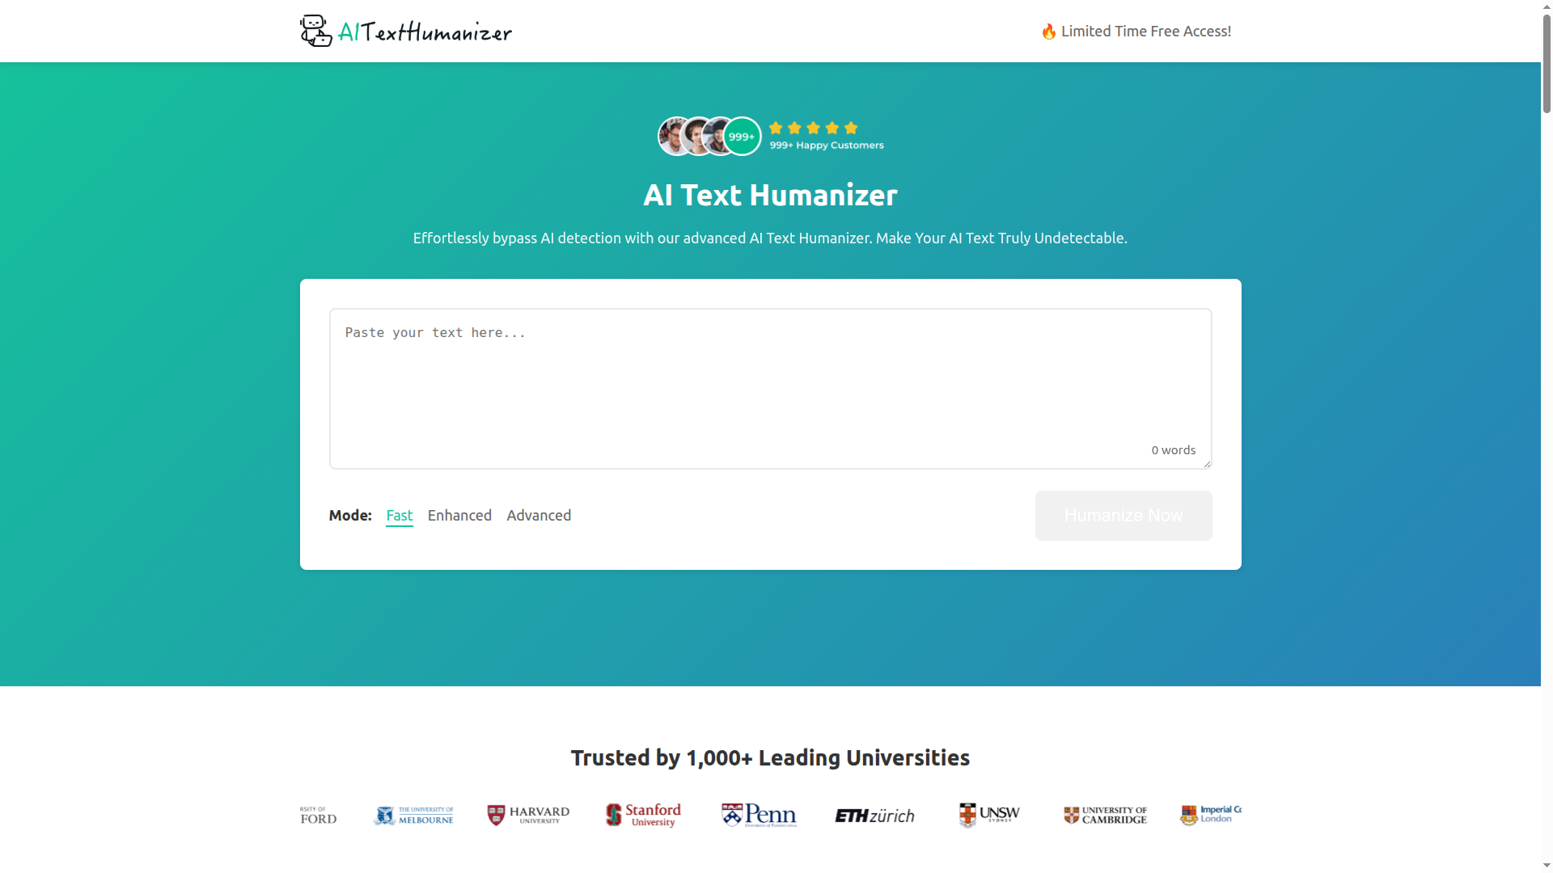Click the ETH Zürich logo
The width and height of the screenshot is (1553, 873).
[874, 816]
